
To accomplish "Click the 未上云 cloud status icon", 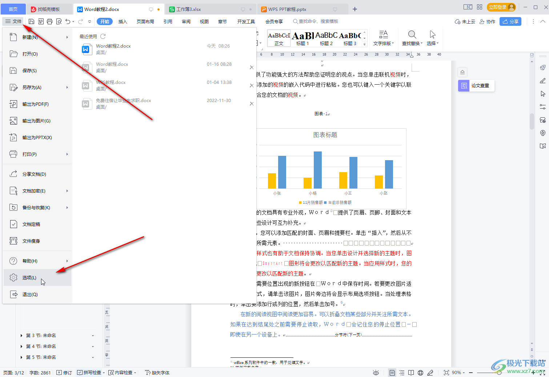I will [465, 22].
